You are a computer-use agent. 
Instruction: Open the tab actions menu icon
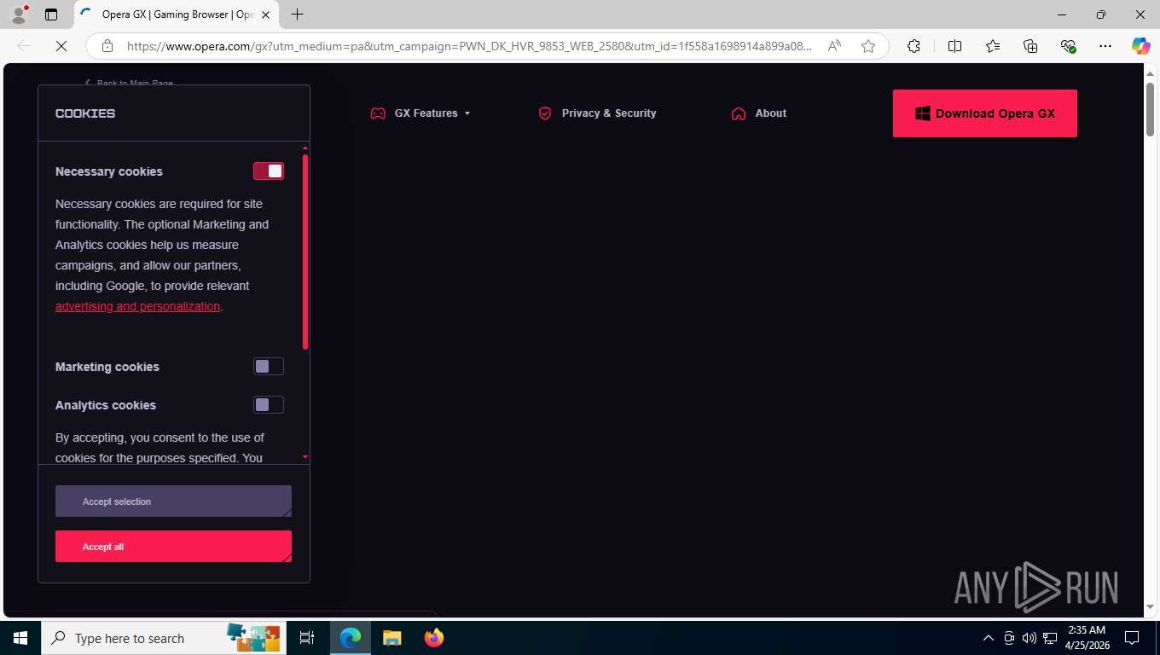(51, 14)
